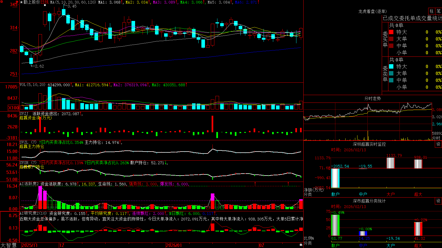This screenshot has height=248, width=442.
Task: Click the dark red 大单 buy-order swatch
Action: click(x=391, y=39)
